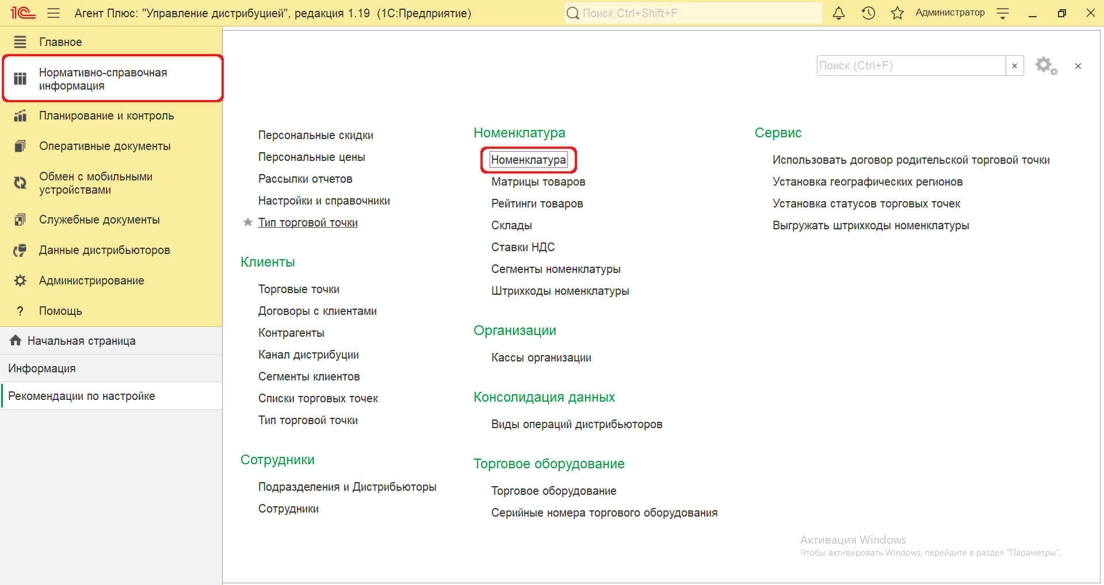Open Канал дистрибуции
Viewport: 1104px width, 585px height.
[308, 355]
